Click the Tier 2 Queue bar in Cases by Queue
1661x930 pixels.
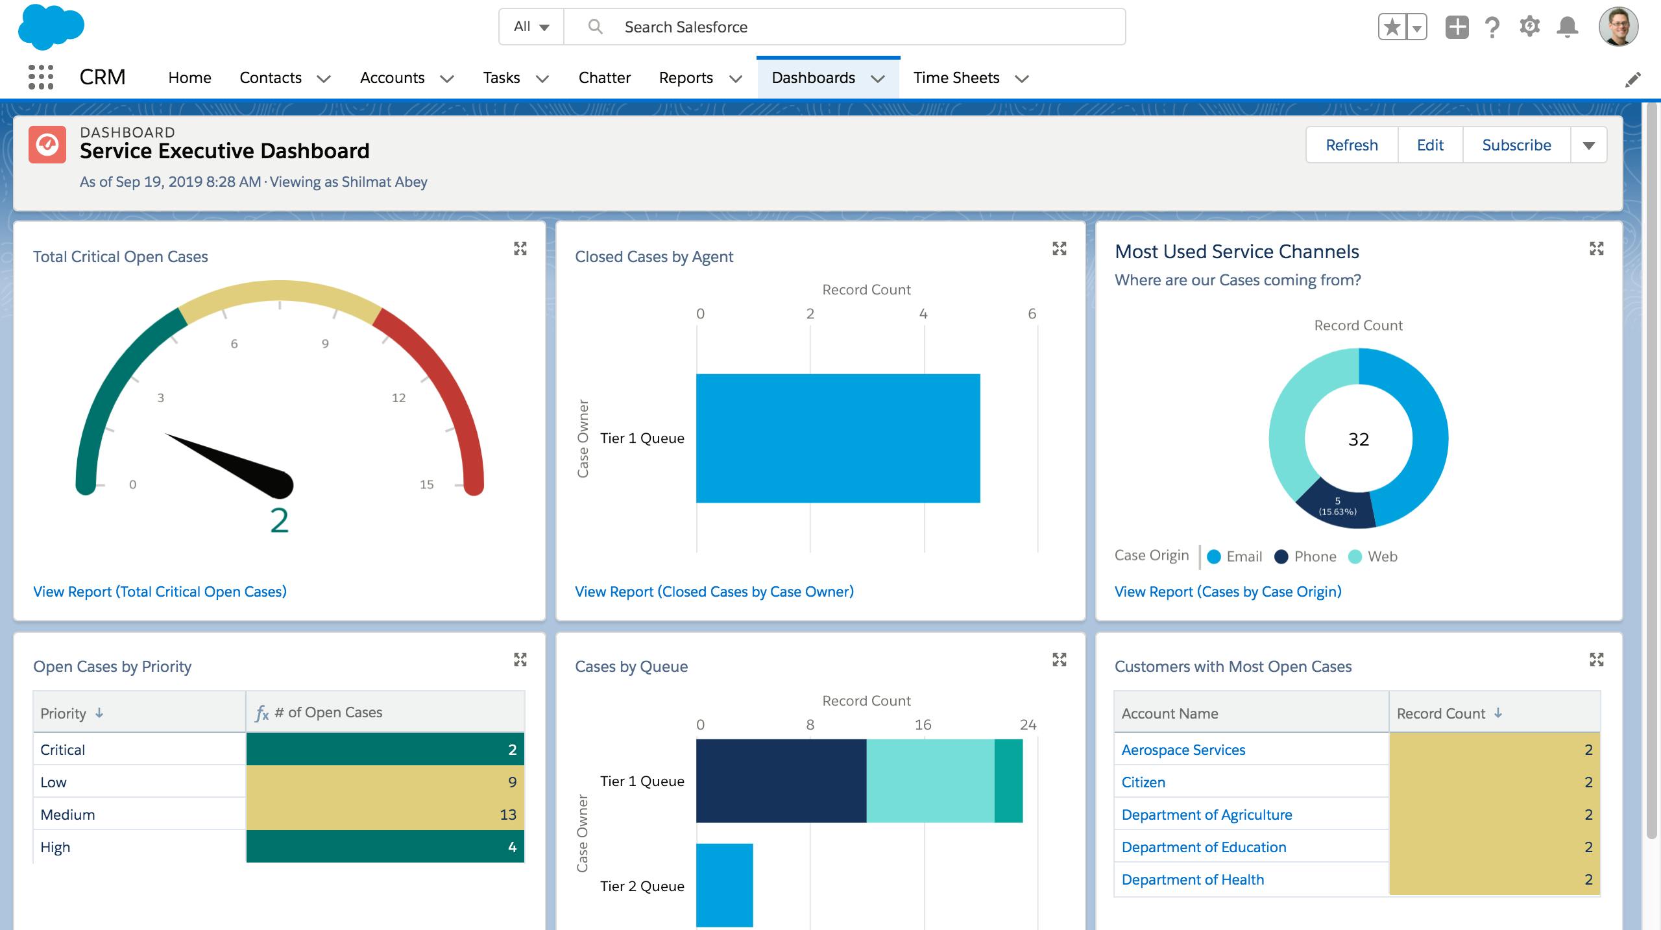point(725,885)
